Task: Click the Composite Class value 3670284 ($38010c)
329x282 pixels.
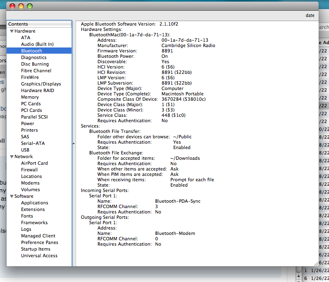Action: 184,99
